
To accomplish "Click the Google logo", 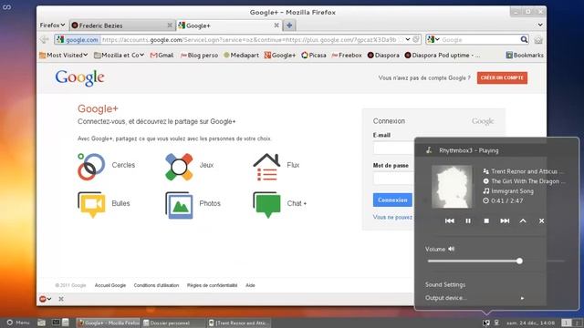I will [79, 78].
